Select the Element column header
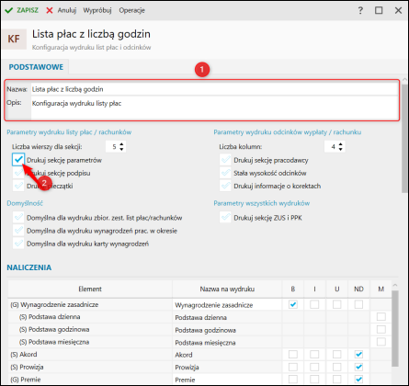The image size is (409, 386). click(90, 289)
